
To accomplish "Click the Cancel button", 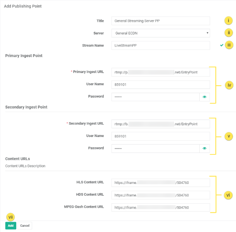I will pos(25,226).
